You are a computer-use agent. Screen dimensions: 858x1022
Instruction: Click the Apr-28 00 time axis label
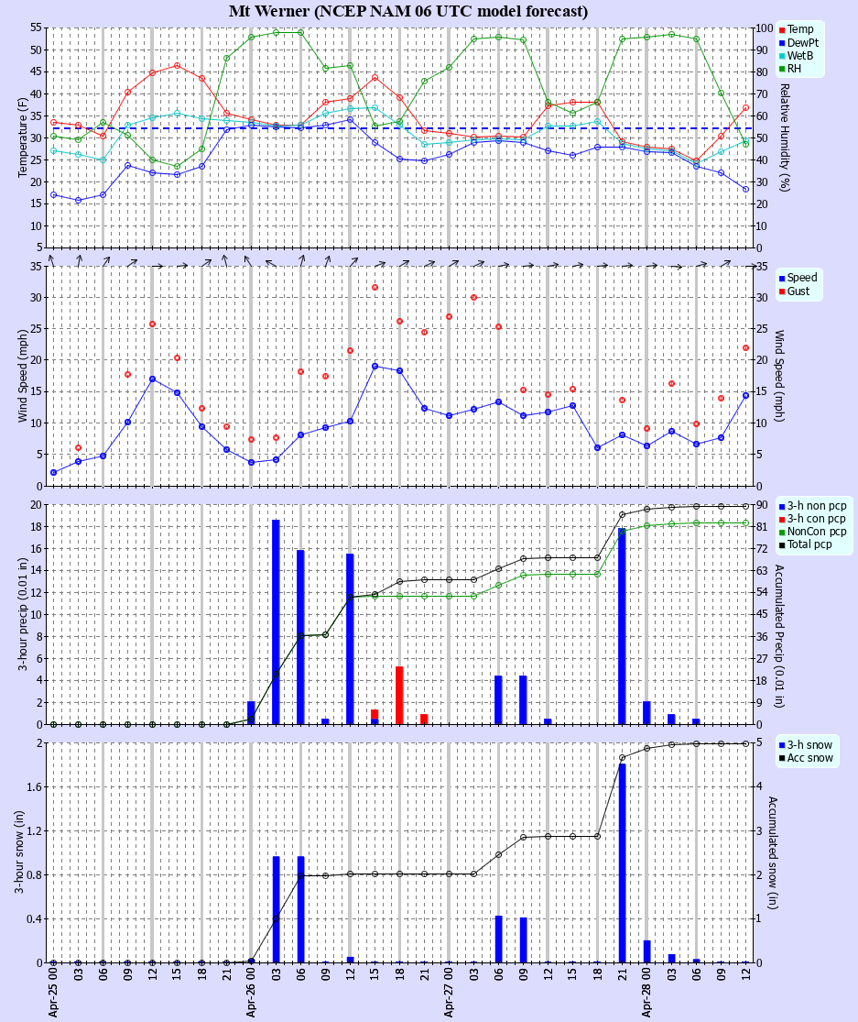pyautogui.click(x=647, y=994)
